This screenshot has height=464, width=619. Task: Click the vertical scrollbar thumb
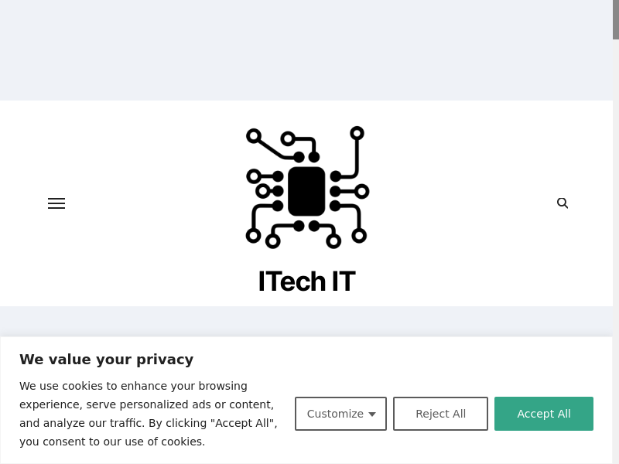click(616, 19)
